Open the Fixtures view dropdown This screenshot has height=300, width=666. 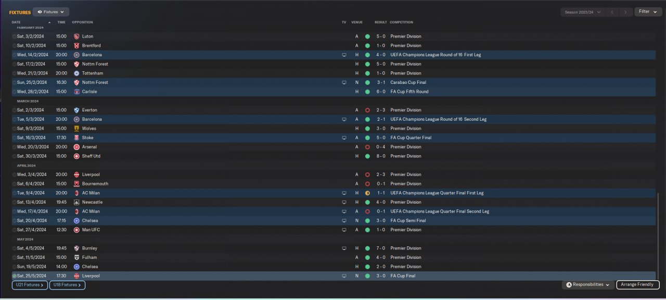coord(51,11)
